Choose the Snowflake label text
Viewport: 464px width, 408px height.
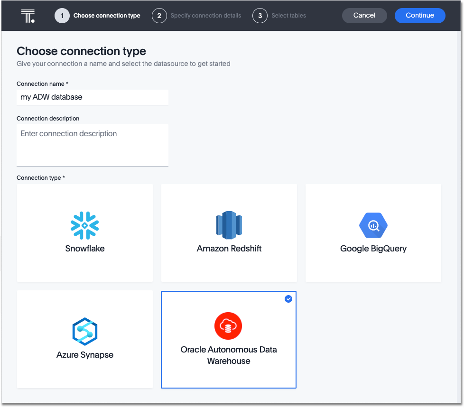pos(85,249)
